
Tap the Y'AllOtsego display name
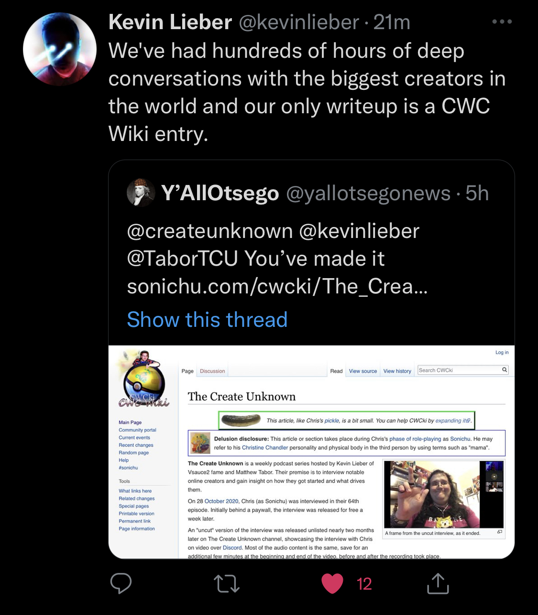220,193
